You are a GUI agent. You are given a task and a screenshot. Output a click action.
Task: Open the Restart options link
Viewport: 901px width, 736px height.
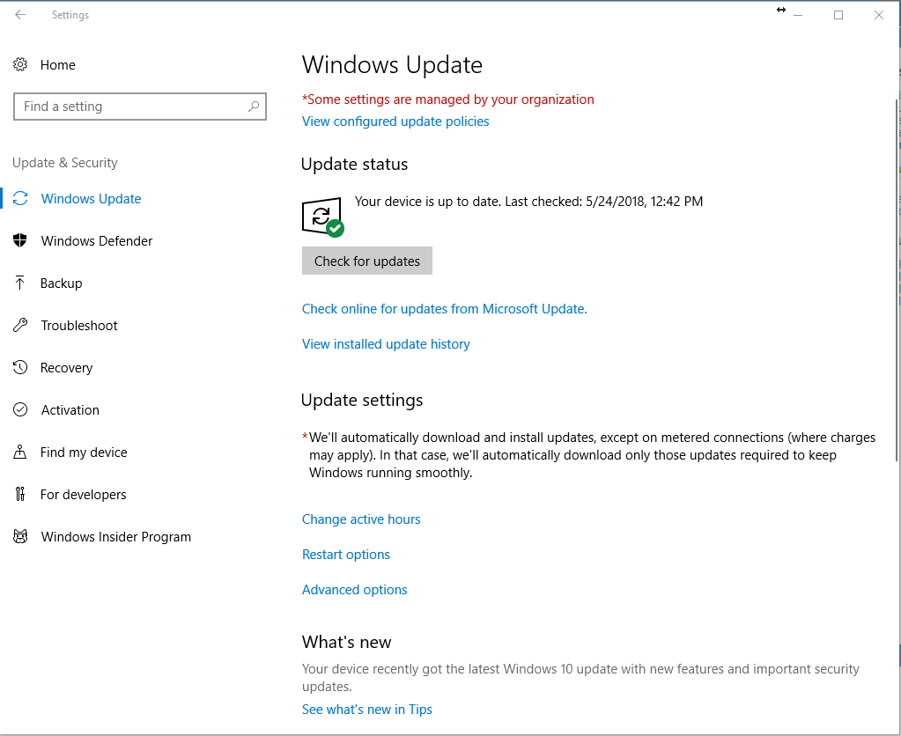coord(346,555)
